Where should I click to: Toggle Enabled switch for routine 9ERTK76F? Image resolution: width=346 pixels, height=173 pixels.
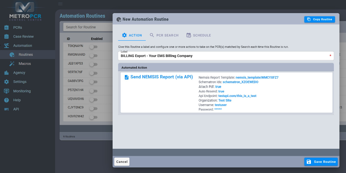93,73
